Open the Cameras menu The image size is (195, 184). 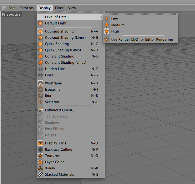coord(27,8)
